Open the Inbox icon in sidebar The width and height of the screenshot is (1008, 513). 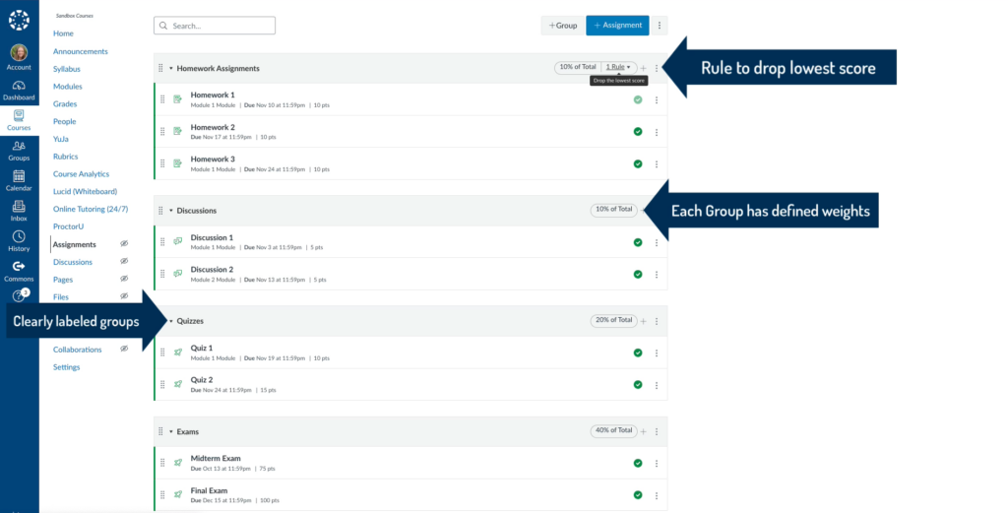[19, 210]
